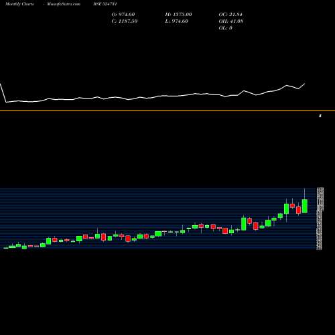Screen dimensions: 335x335
Task: Click the latest green candlestick at chart's end
Action: click(x=305, y=206)
